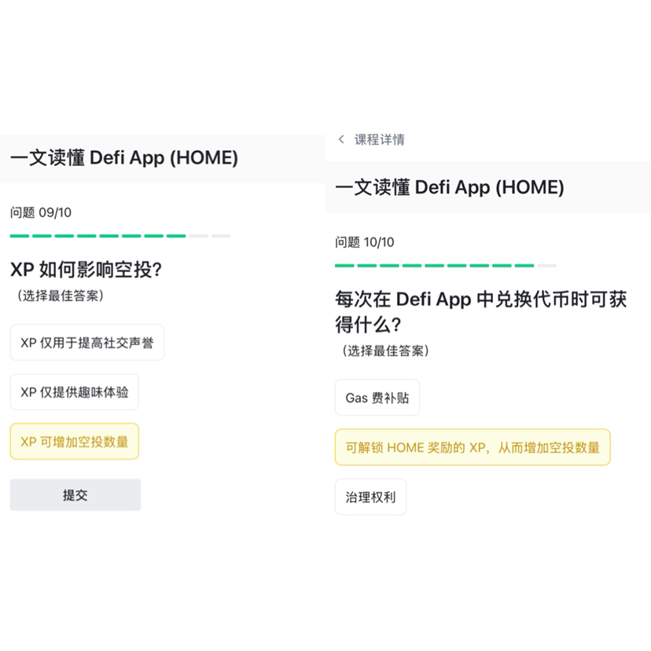The width and height of the screenshot is (651, 651).
Task: Click the last gray segment of 09/10 progress
Action: click(x=221, y=235)
